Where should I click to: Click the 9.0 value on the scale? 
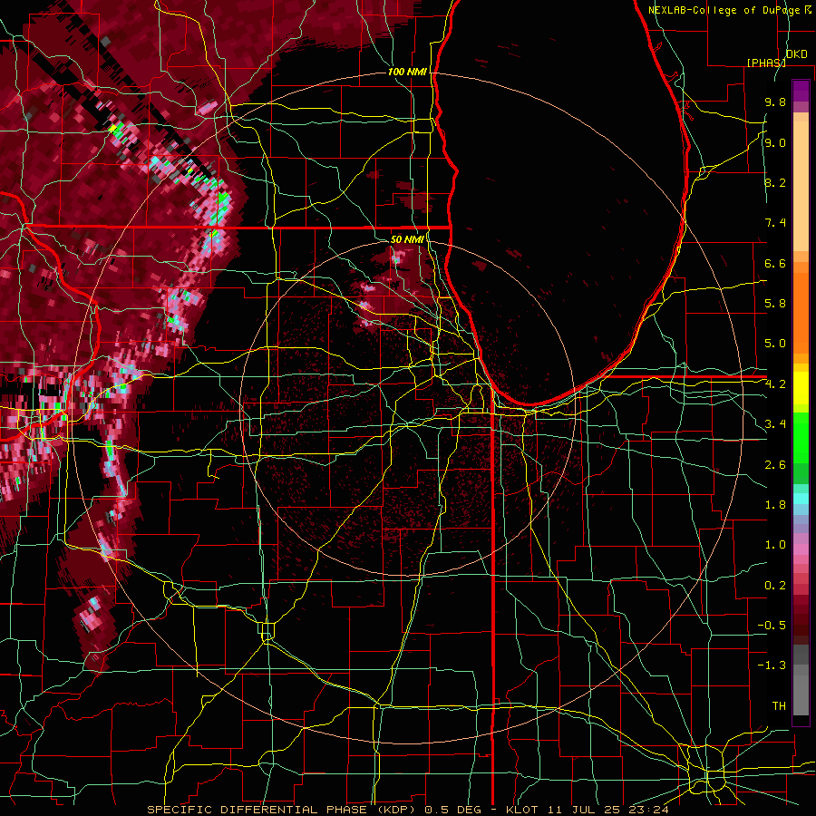tap(775, 142)
